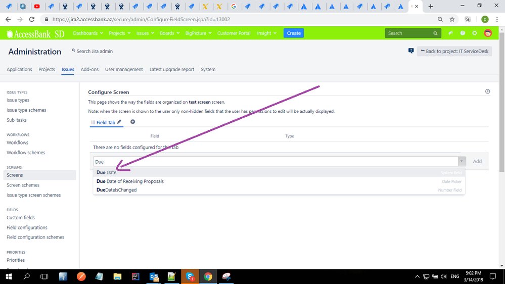The image size is (505, 284).
Task: Open Sub-tasks in sidebar
Action: (17, 120)
